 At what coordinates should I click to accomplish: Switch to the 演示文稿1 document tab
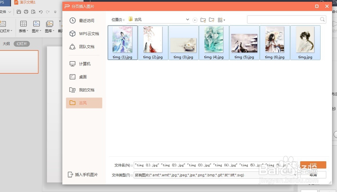[x=25, y=2]
